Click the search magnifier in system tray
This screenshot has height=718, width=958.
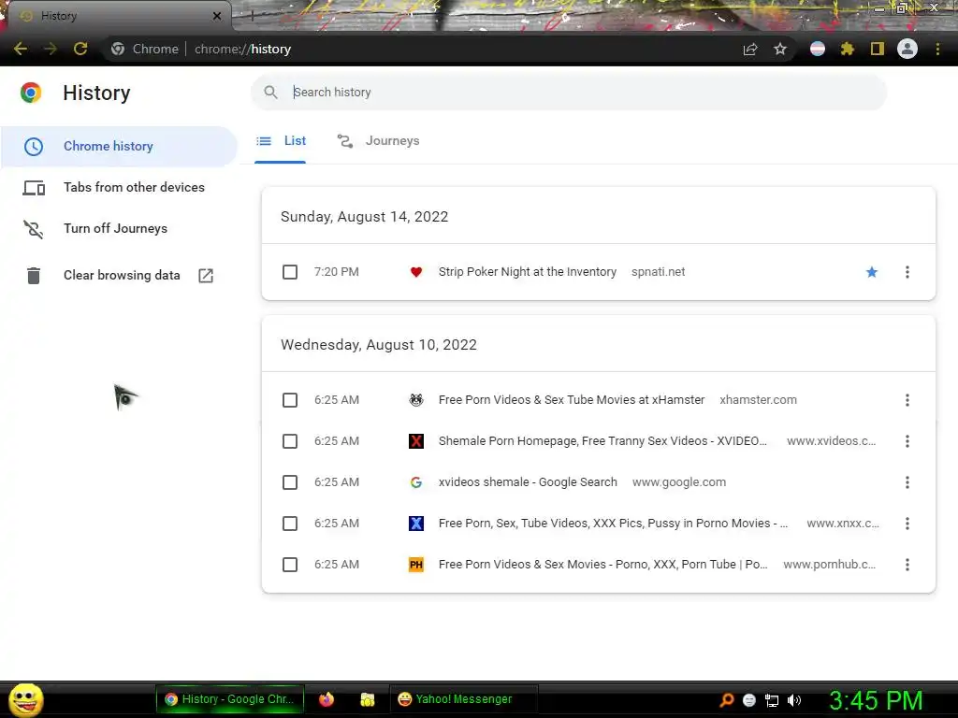point(726,700)
